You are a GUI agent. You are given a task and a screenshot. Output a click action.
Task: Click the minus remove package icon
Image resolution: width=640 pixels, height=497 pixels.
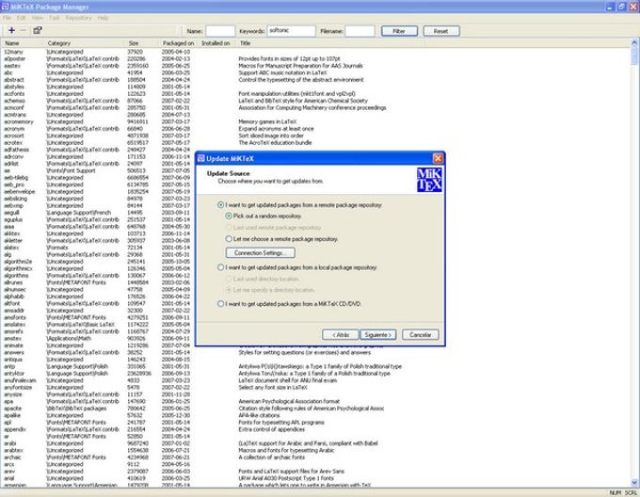pyautogui.click(x=24, y=30)
